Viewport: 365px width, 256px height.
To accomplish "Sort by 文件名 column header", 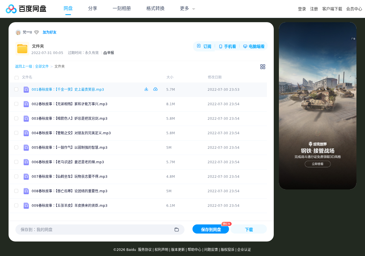I will click(27, 77).
